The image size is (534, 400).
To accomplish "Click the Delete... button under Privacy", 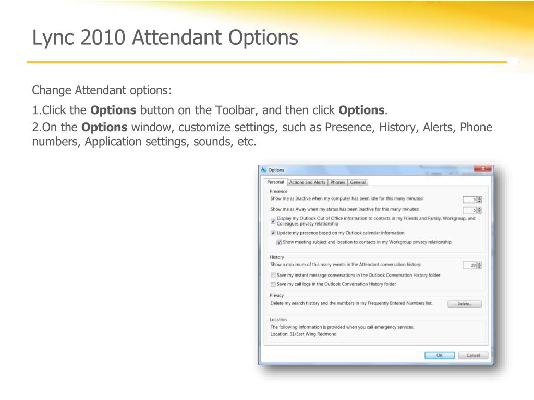I will [x=465, y=304].
